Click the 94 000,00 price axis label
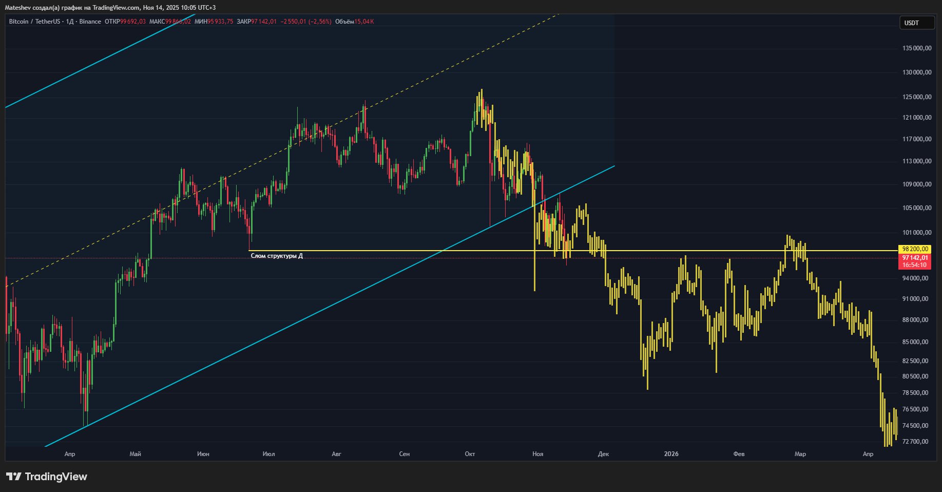The height and width of the screenshot is (492, 942). point(915,278)
